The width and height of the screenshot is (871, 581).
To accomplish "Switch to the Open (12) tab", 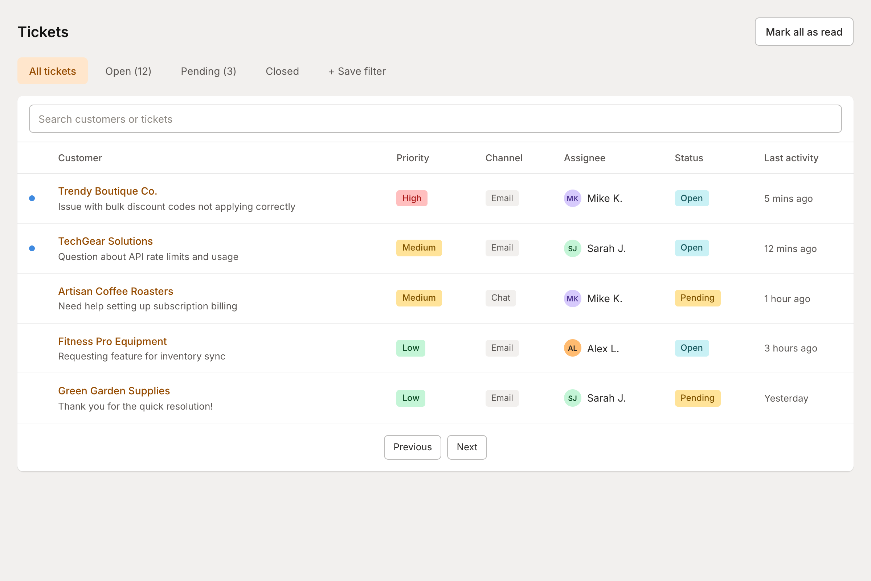I will click(x=128, y=71).
